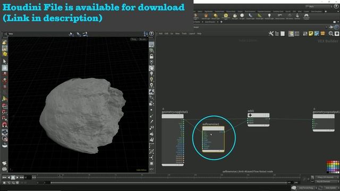Image resolution: width=340 pixels, height=191 pixels.
Task: Toggle the viewport lock camera icon
Action: [x=151, y=56]
